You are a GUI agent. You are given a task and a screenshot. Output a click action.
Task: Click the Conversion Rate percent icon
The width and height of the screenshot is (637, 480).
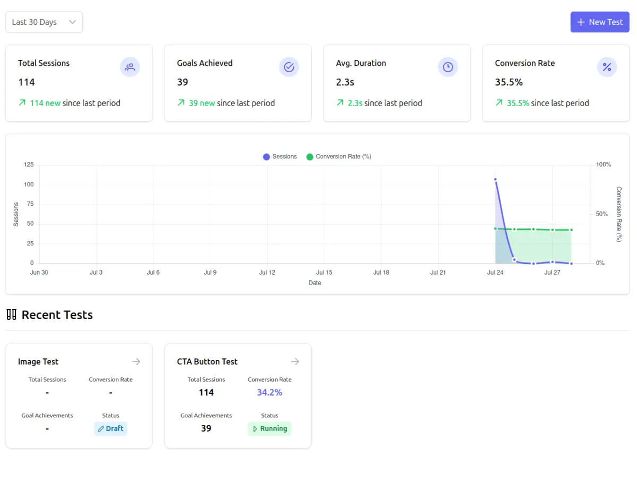(x=607, y=67)
